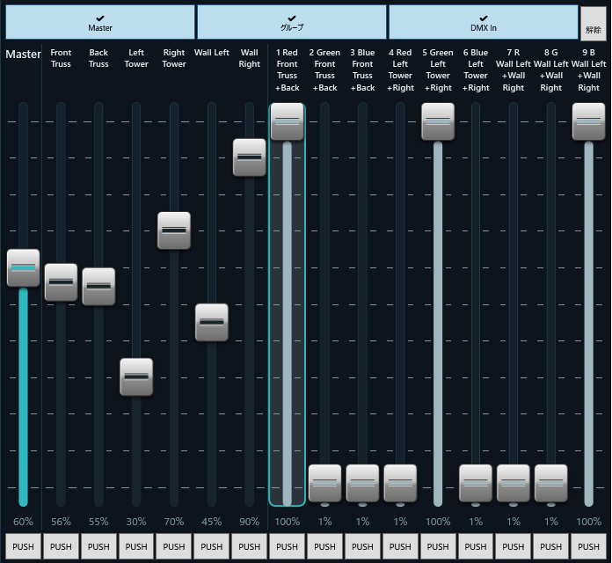The image size is (612, 563).
Task: Click the Master 60% value readout
Action: click(24, 522)
